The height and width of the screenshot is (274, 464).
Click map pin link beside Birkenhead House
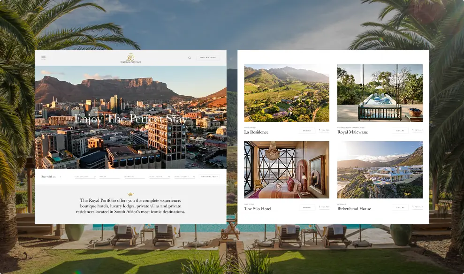[418, 207]
